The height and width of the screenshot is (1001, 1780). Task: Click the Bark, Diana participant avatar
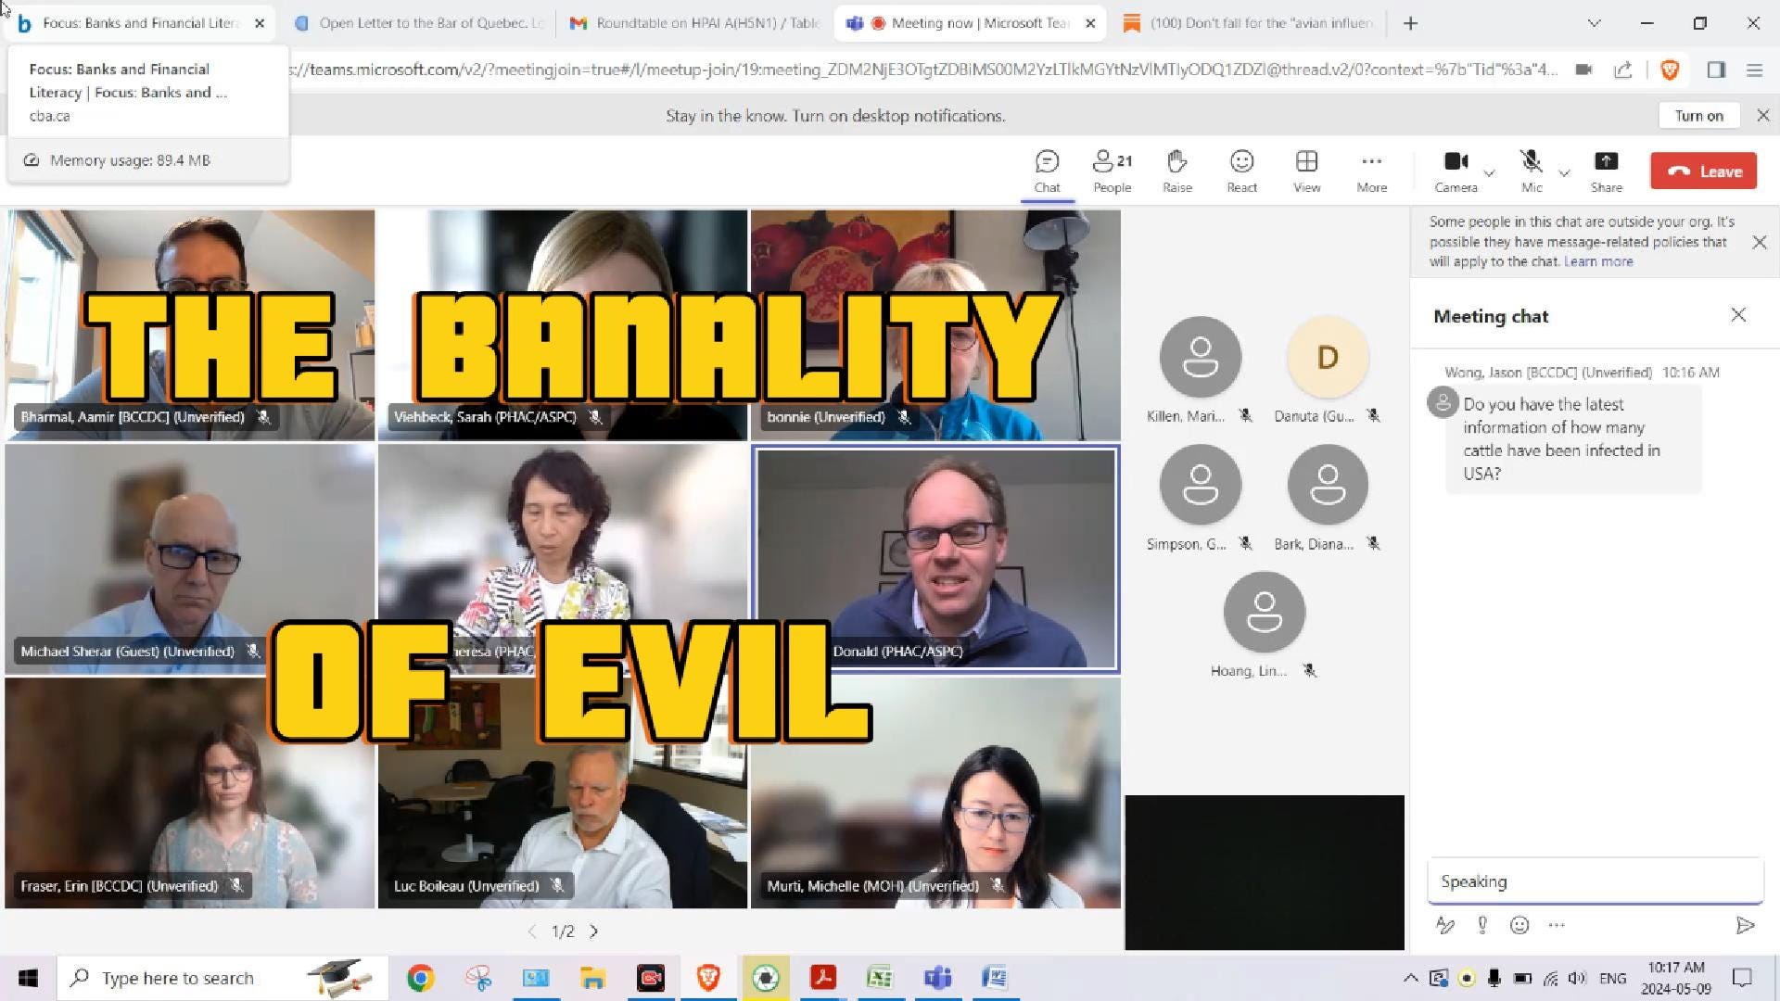tap(1328, 485)
